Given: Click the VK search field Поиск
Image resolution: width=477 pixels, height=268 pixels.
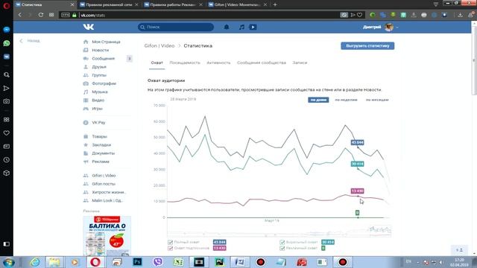Looking at the screenshot, I should point(176,27).
